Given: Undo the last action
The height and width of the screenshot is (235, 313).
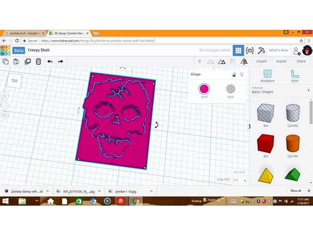Looking at the screenshot, I should (x=50, y=61).
